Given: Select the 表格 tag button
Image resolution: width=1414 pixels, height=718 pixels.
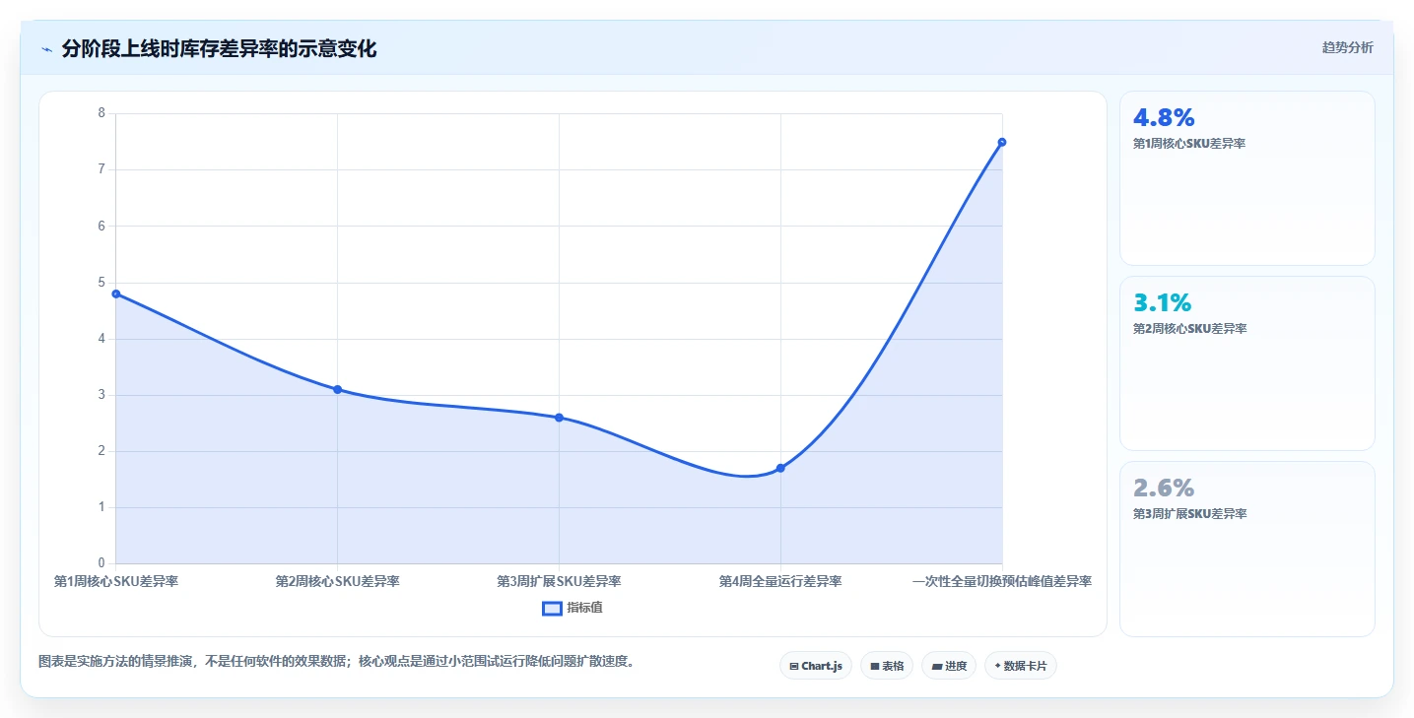Looking at the screenshot, I should (887, 666).
